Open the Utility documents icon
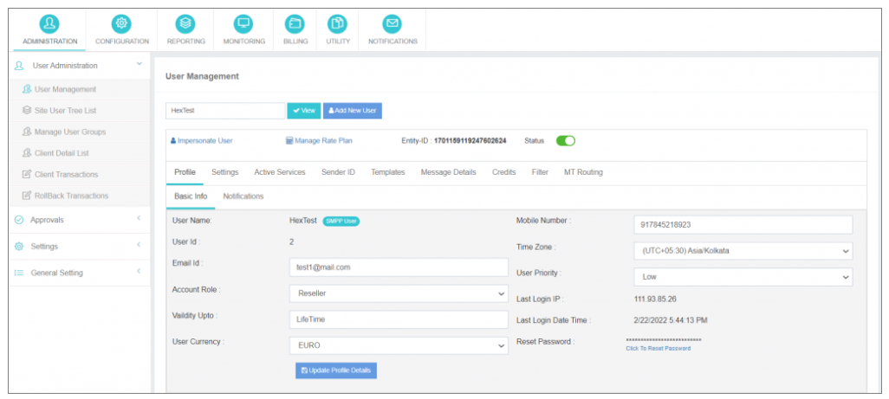Screen dimensions: 889x399 (337, 23)
